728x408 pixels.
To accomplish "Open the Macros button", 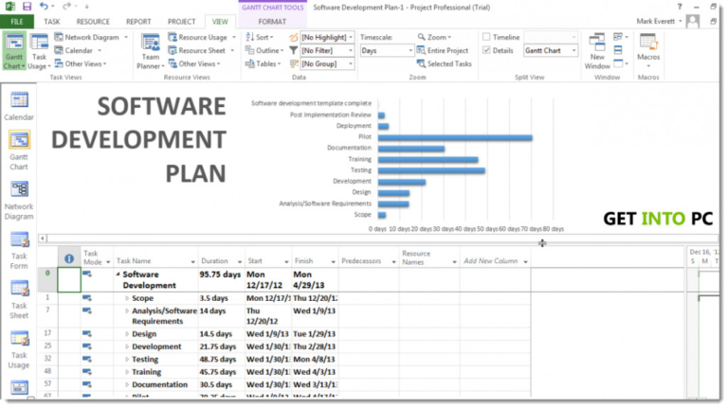I will click(648, 50).
